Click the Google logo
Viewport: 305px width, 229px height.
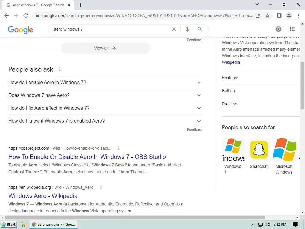tap(21, 30)
